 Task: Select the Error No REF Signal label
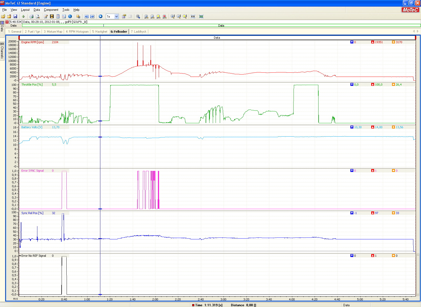pyautogui.click(x=33, y=256)
